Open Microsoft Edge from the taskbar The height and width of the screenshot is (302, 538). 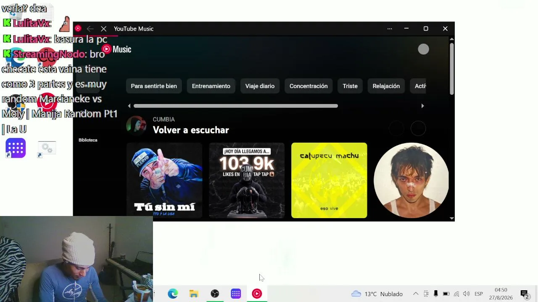(x=173, y=294)
